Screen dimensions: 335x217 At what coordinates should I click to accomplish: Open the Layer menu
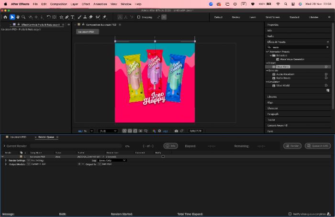pos(74,4)
